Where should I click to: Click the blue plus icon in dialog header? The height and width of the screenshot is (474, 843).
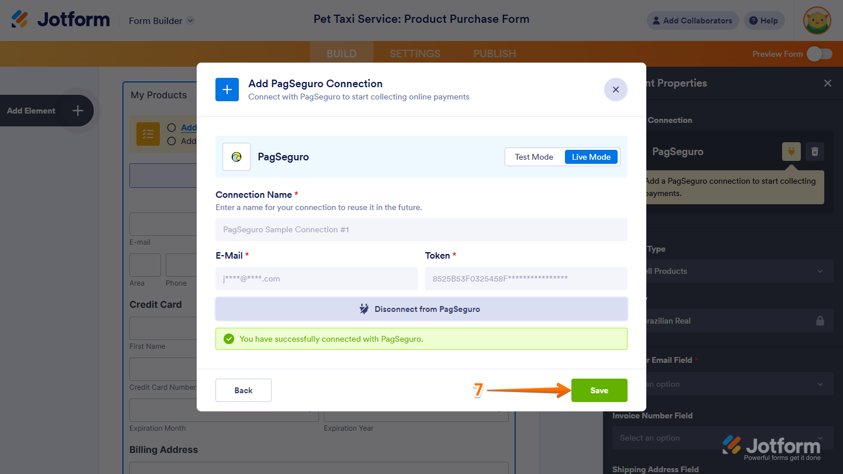[x=227, y=90]
